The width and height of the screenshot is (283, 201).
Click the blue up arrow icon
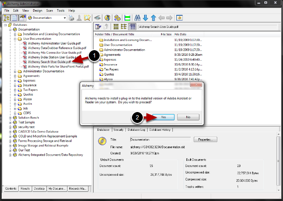click(x=153, y=18)
